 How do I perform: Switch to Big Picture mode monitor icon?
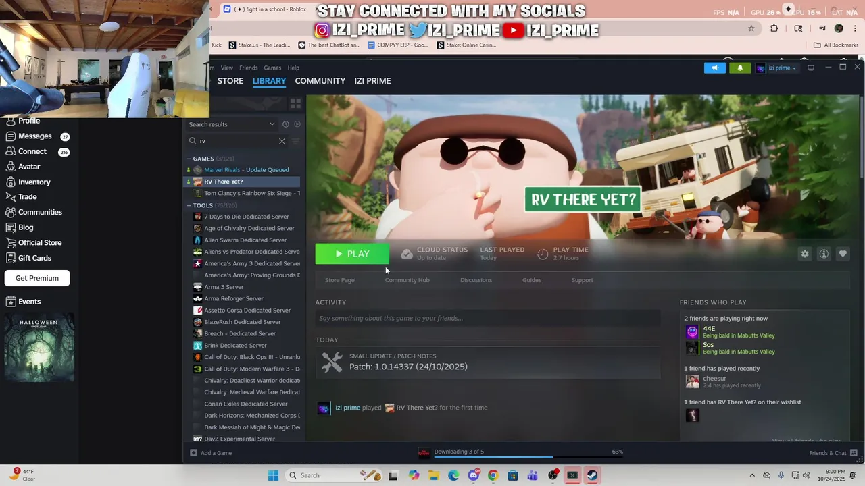click(811, 67)
